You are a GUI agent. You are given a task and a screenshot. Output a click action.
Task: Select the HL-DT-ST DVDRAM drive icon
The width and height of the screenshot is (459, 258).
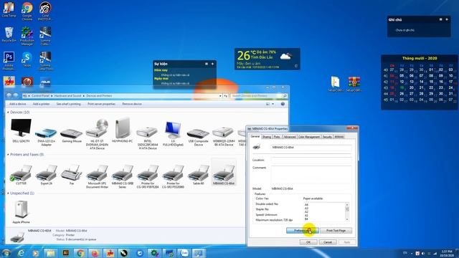click(x=97, y=134)
